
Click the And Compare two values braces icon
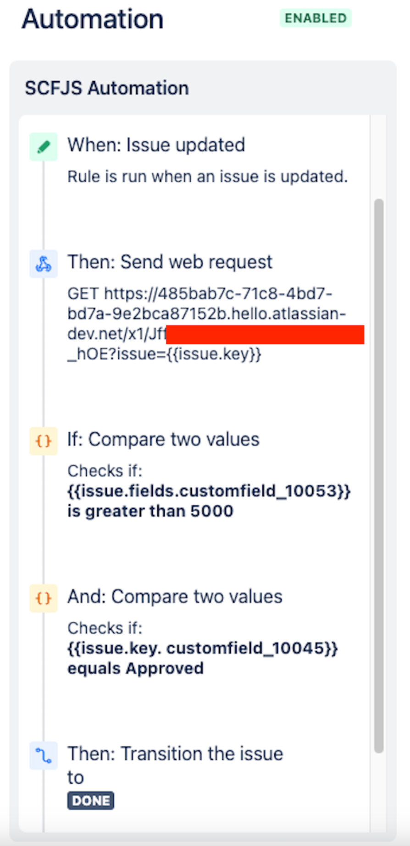tap(44, 598)
